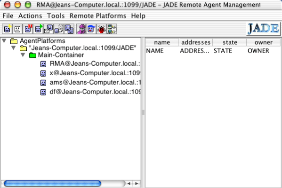Open the Help menu
Screen dimensions: 282x188
pyautogui.click(x=138, y=16)
